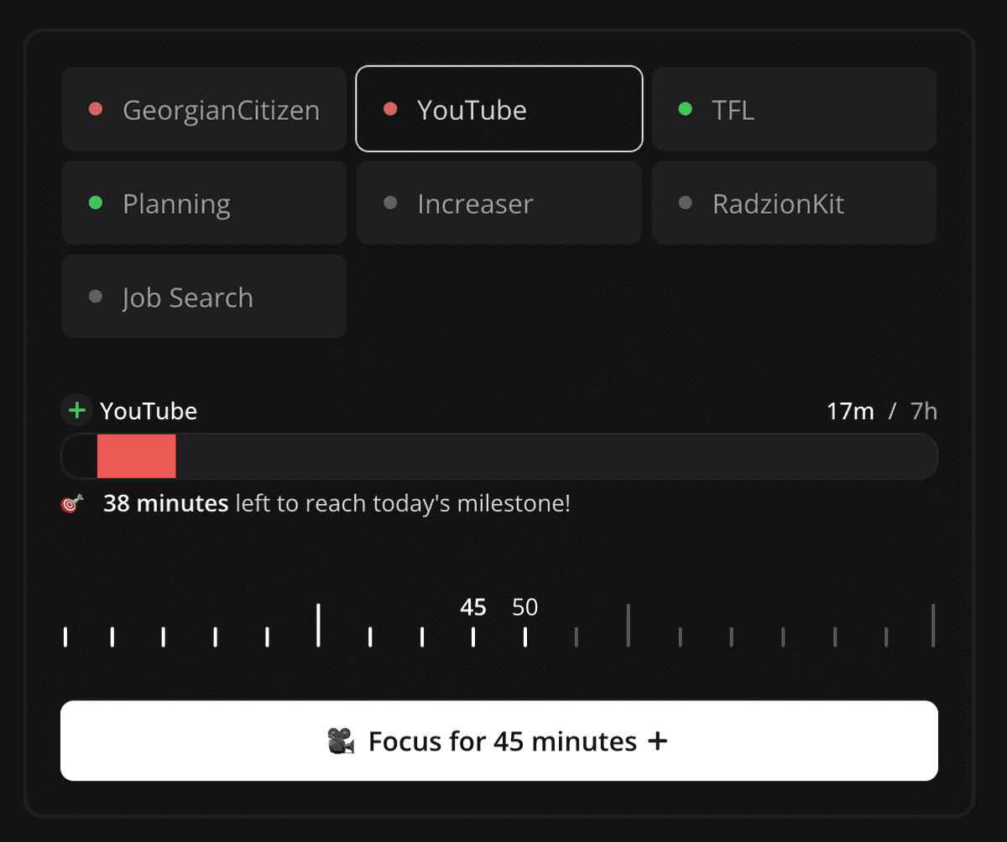Click the red YouTube progress bar segment
1007x842 pixels.
(x=137, y=456)
